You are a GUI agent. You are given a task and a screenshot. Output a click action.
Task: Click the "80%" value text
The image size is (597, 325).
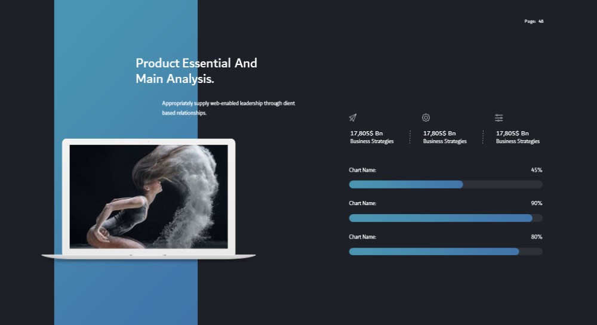tap(537, 237)
